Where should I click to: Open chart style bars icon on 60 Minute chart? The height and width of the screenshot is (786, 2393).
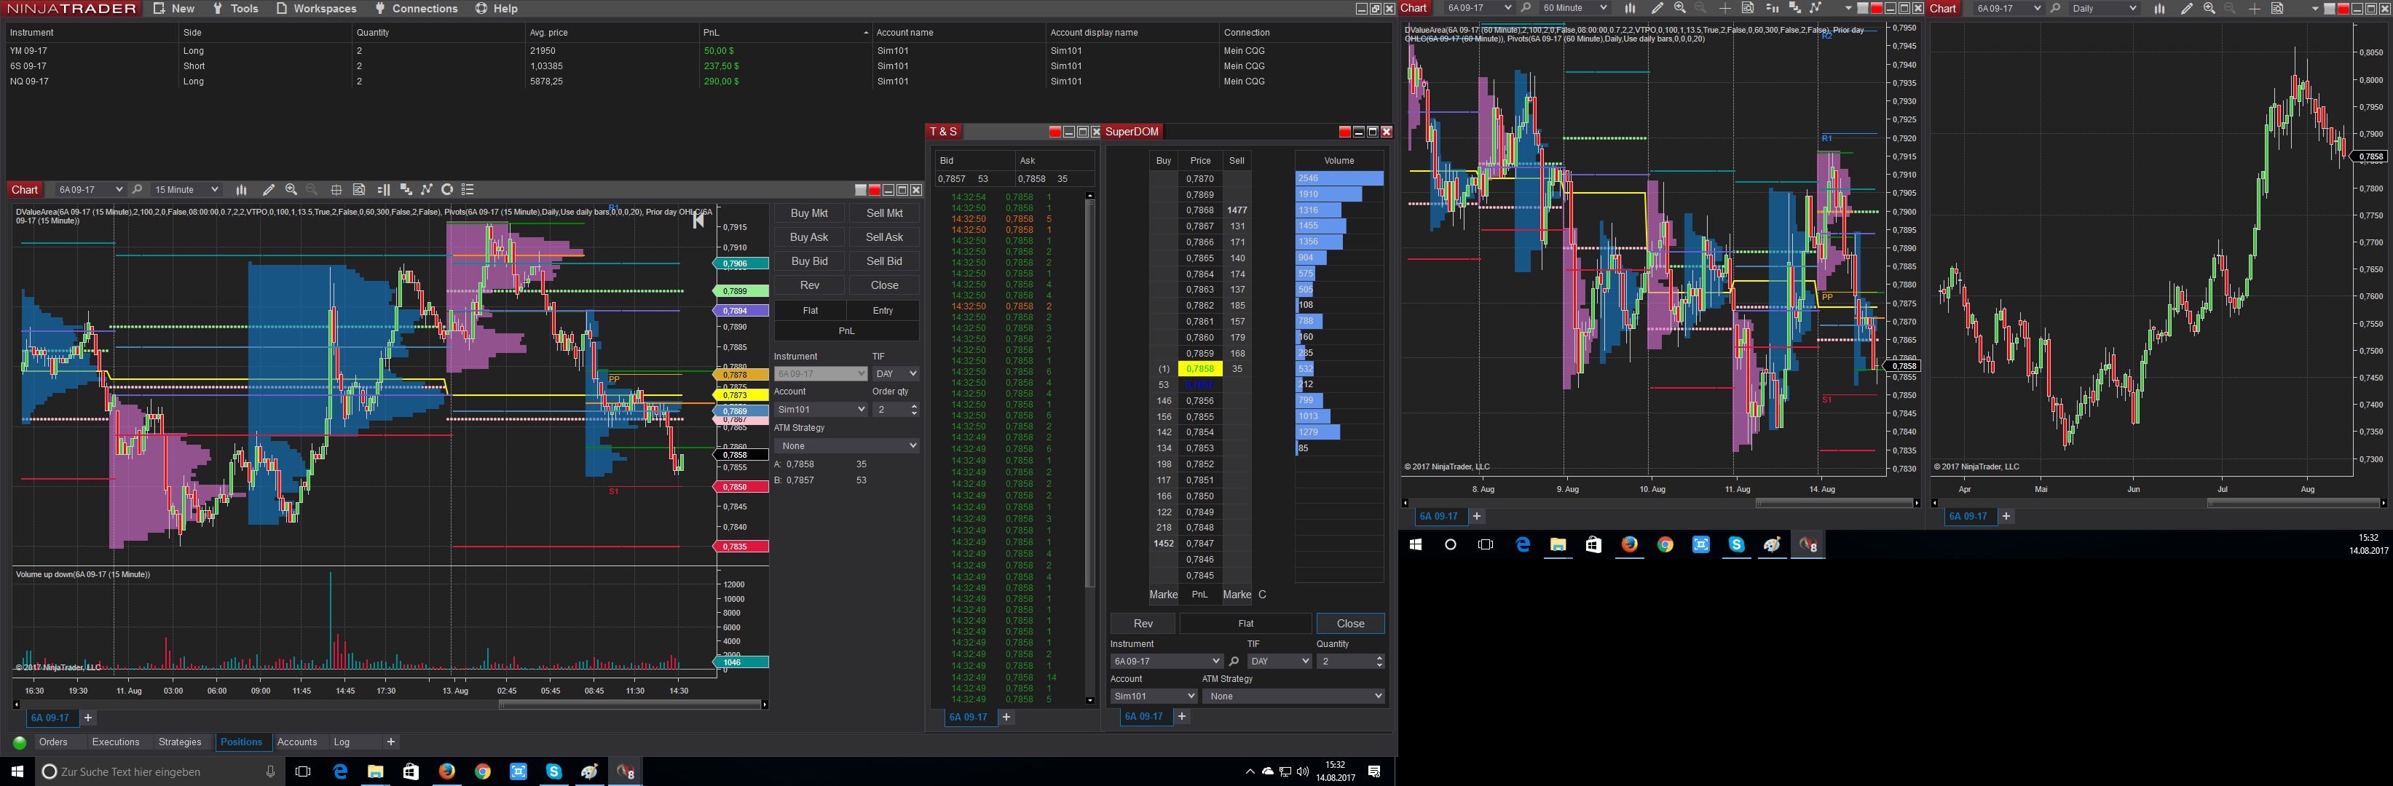click(1629, 8)
